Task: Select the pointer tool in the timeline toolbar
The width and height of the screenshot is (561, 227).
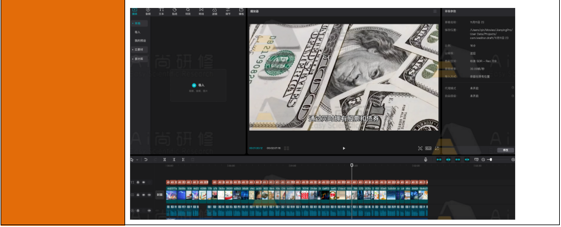Action: (132, 160)
